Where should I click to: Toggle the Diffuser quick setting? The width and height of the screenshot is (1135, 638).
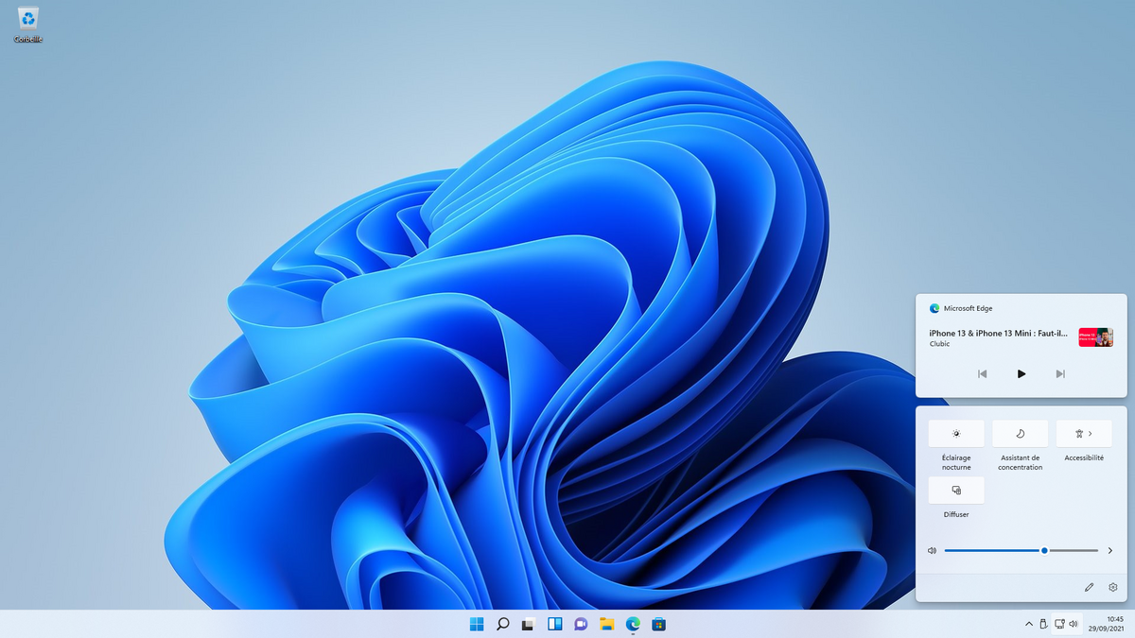tap(955, 491)
